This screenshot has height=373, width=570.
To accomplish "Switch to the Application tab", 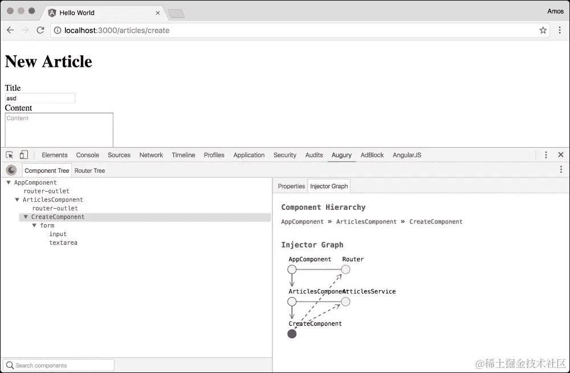I will pyautogui.click(x=249, y=155).
